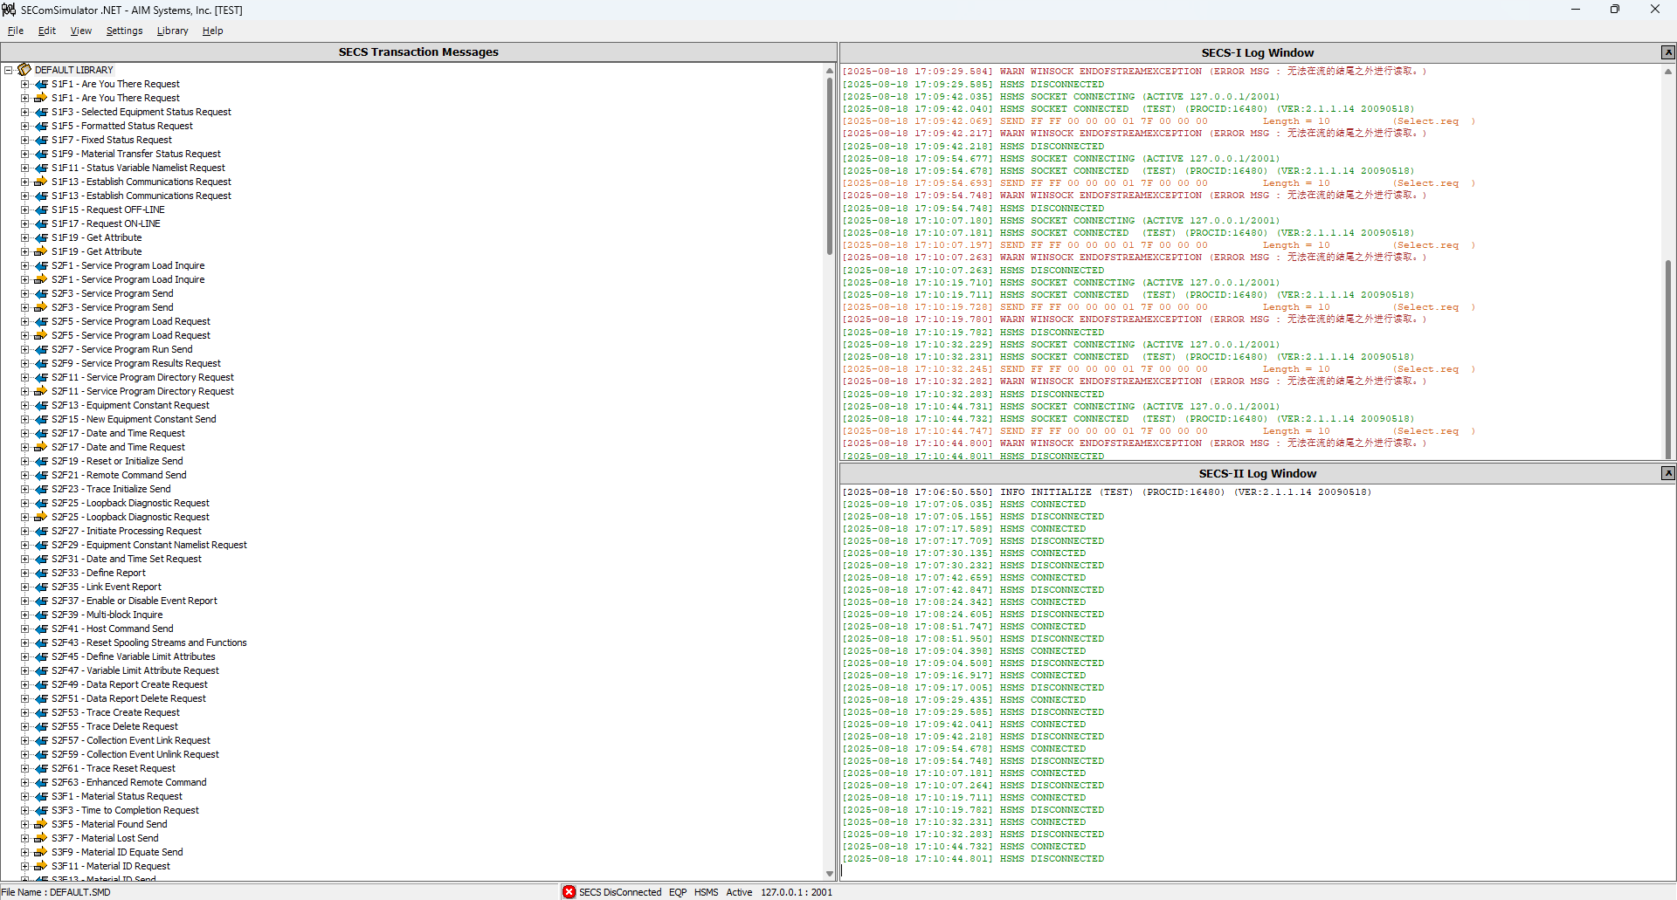Expand the S2F33 Define Report node
Viewport: 1677px width, 900px height.
tap(25, 573)
